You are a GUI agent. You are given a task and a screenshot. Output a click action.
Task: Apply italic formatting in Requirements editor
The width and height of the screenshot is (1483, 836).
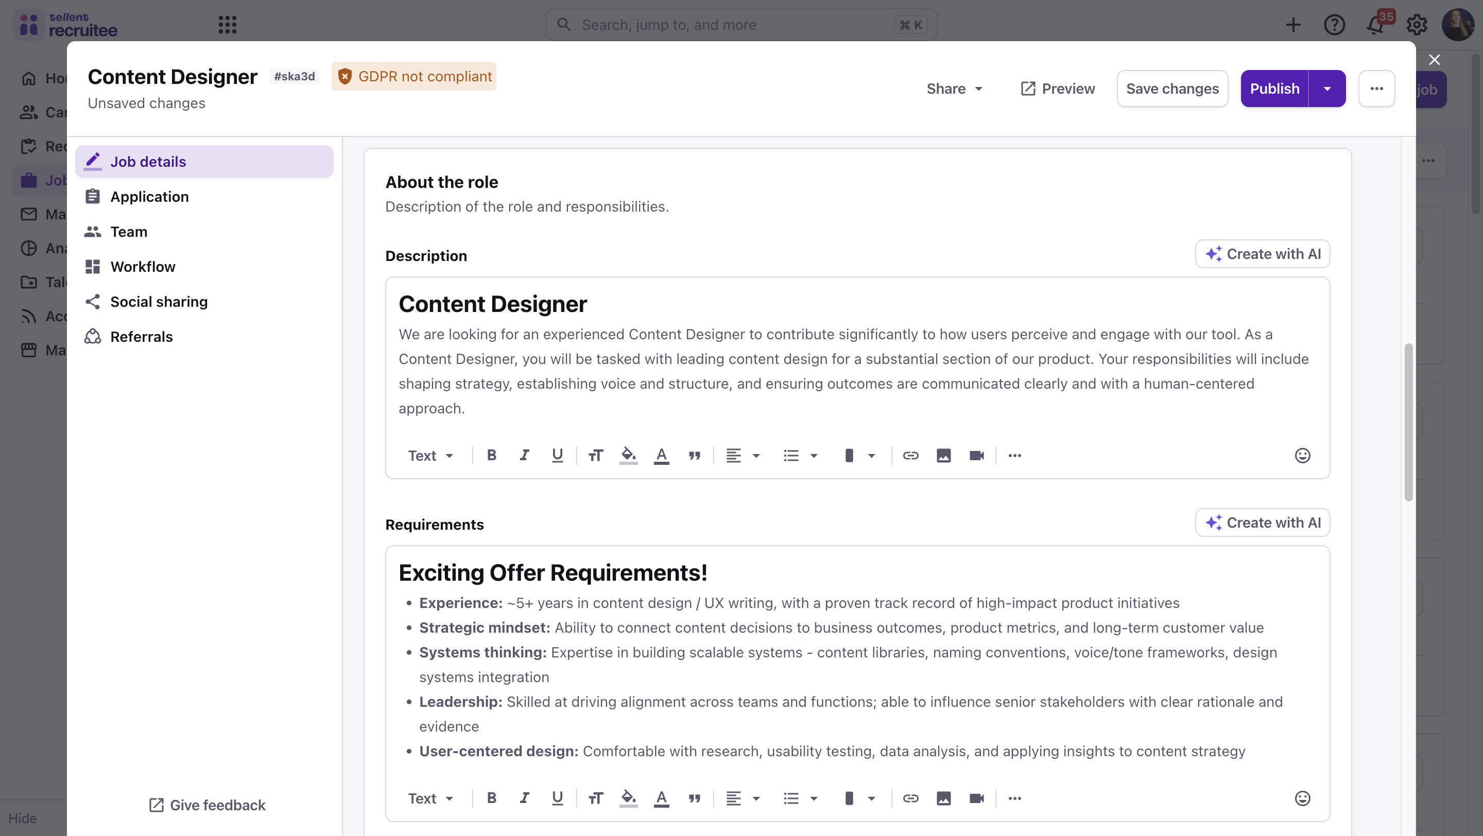coord(524,798)
